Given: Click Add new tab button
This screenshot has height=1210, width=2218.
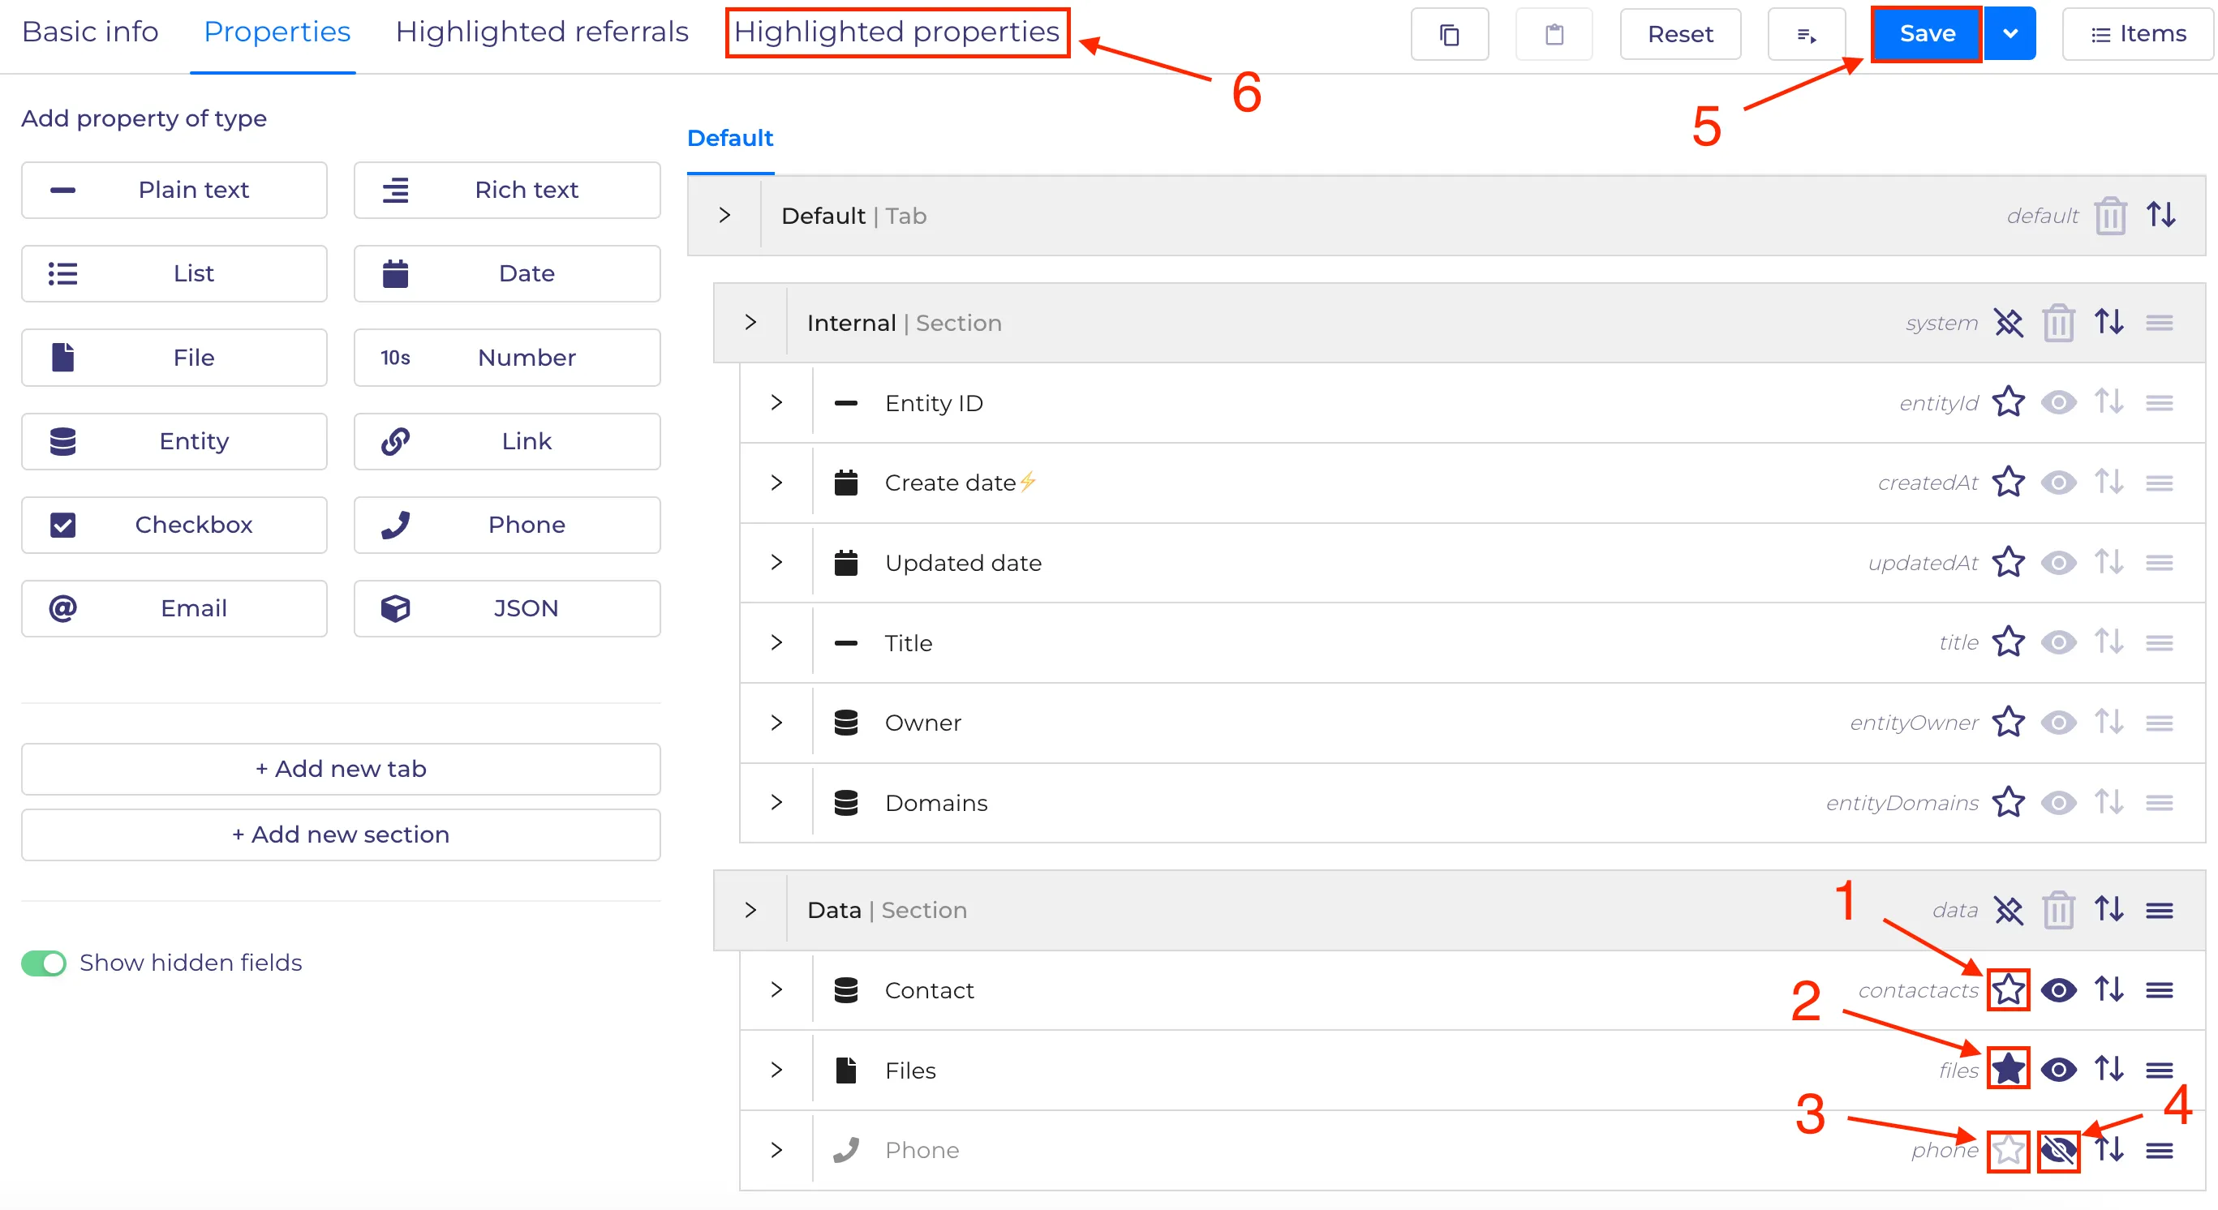Looking at the screenshot, I should point(341,770).
